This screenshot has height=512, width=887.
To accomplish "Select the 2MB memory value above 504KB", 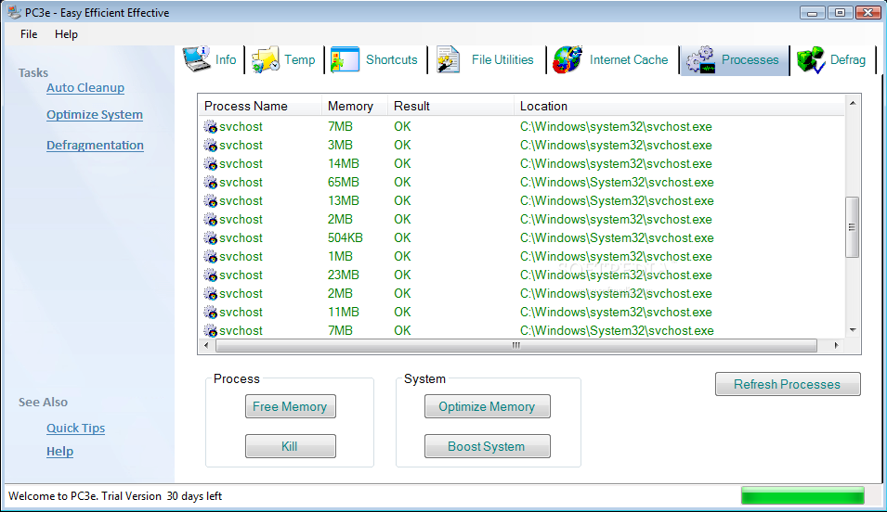I will (x=340, y=219).
